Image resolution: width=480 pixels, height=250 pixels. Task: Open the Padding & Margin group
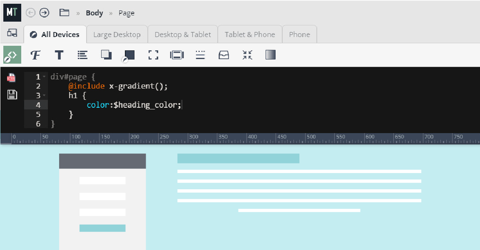pyautogui.click(x=177, y=55)
